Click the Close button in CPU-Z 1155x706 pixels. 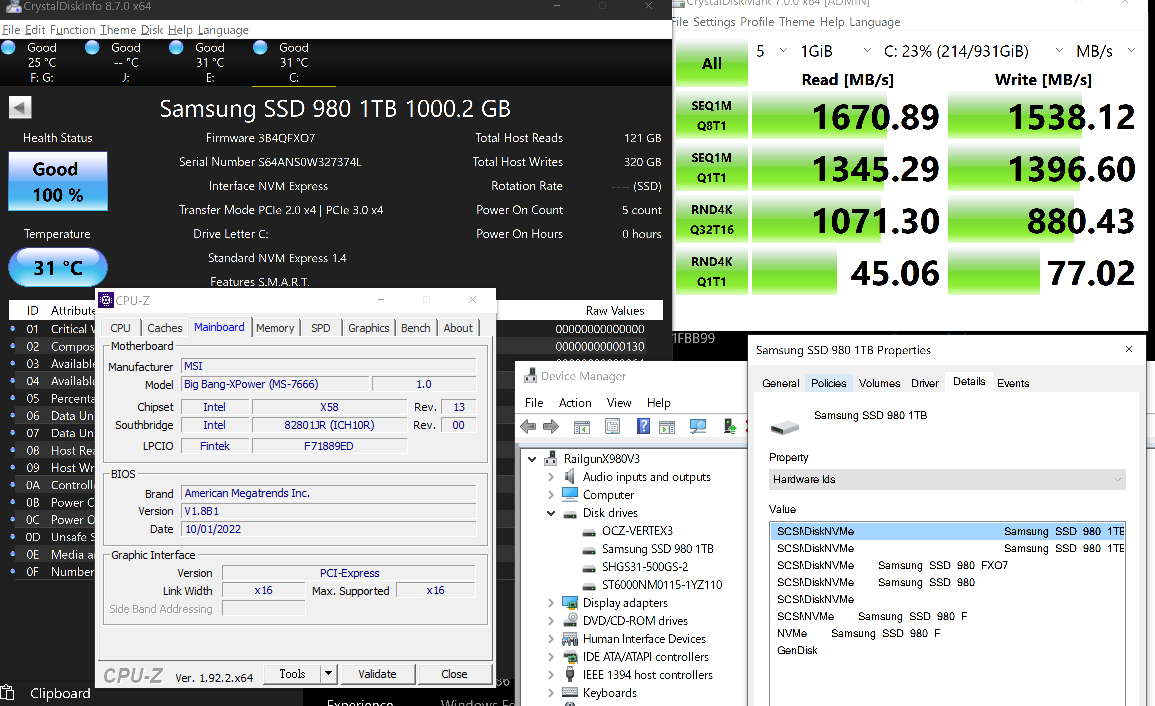coord(454,674)
